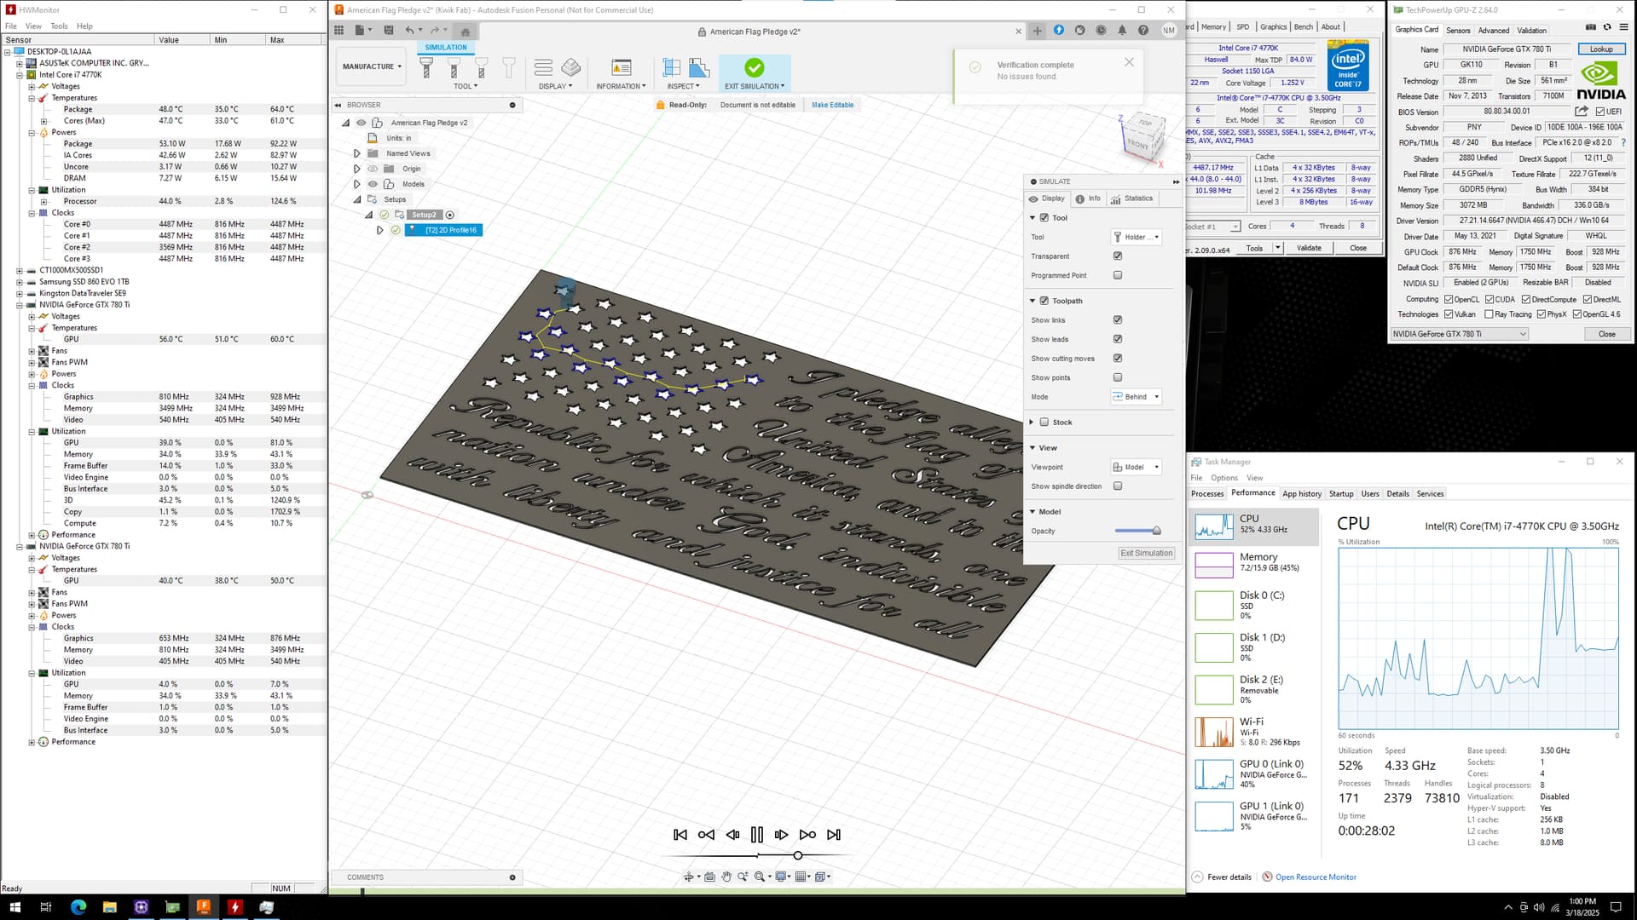Click Validate button in CPU-Z
1637x920 pixels.
pyautogui.click(x=1309, y=248)
